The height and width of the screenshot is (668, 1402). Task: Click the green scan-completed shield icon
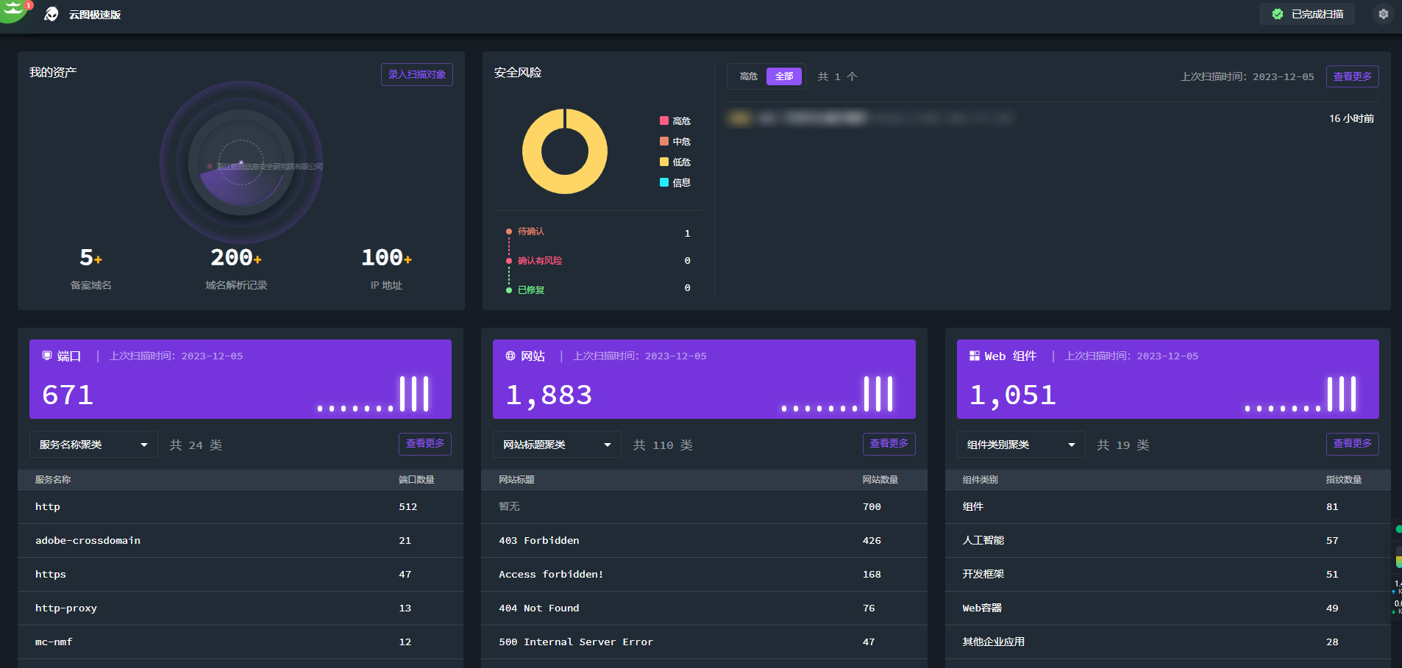pos(1278,14)
